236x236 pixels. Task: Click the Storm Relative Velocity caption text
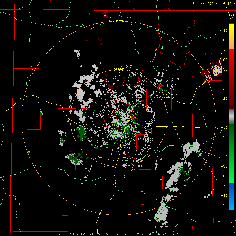pyautogui.click(x=118, y=234)
